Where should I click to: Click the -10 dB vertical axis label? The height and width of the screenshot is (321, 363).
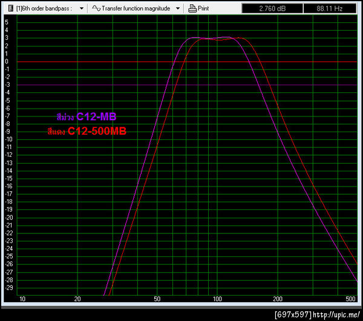9,139
